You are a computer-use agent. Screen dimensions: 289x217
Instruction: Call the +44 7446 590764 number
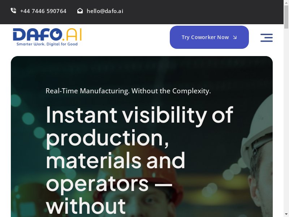[43, 11]
